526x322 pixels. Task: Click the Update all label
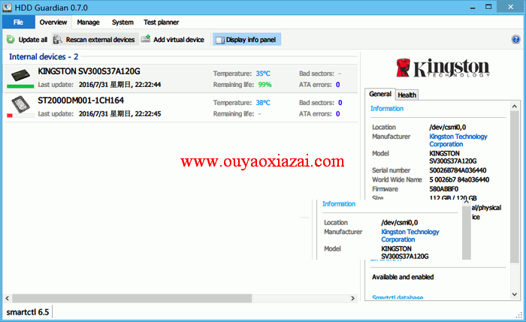33,40
